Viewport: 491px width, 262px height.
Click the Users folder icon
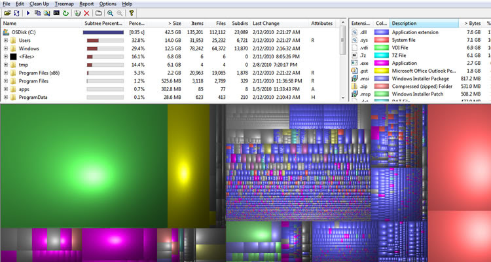click(13, 40)
